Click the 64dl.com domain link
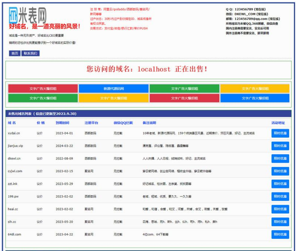The image size is (297, 251). click(x=14, y=234)
